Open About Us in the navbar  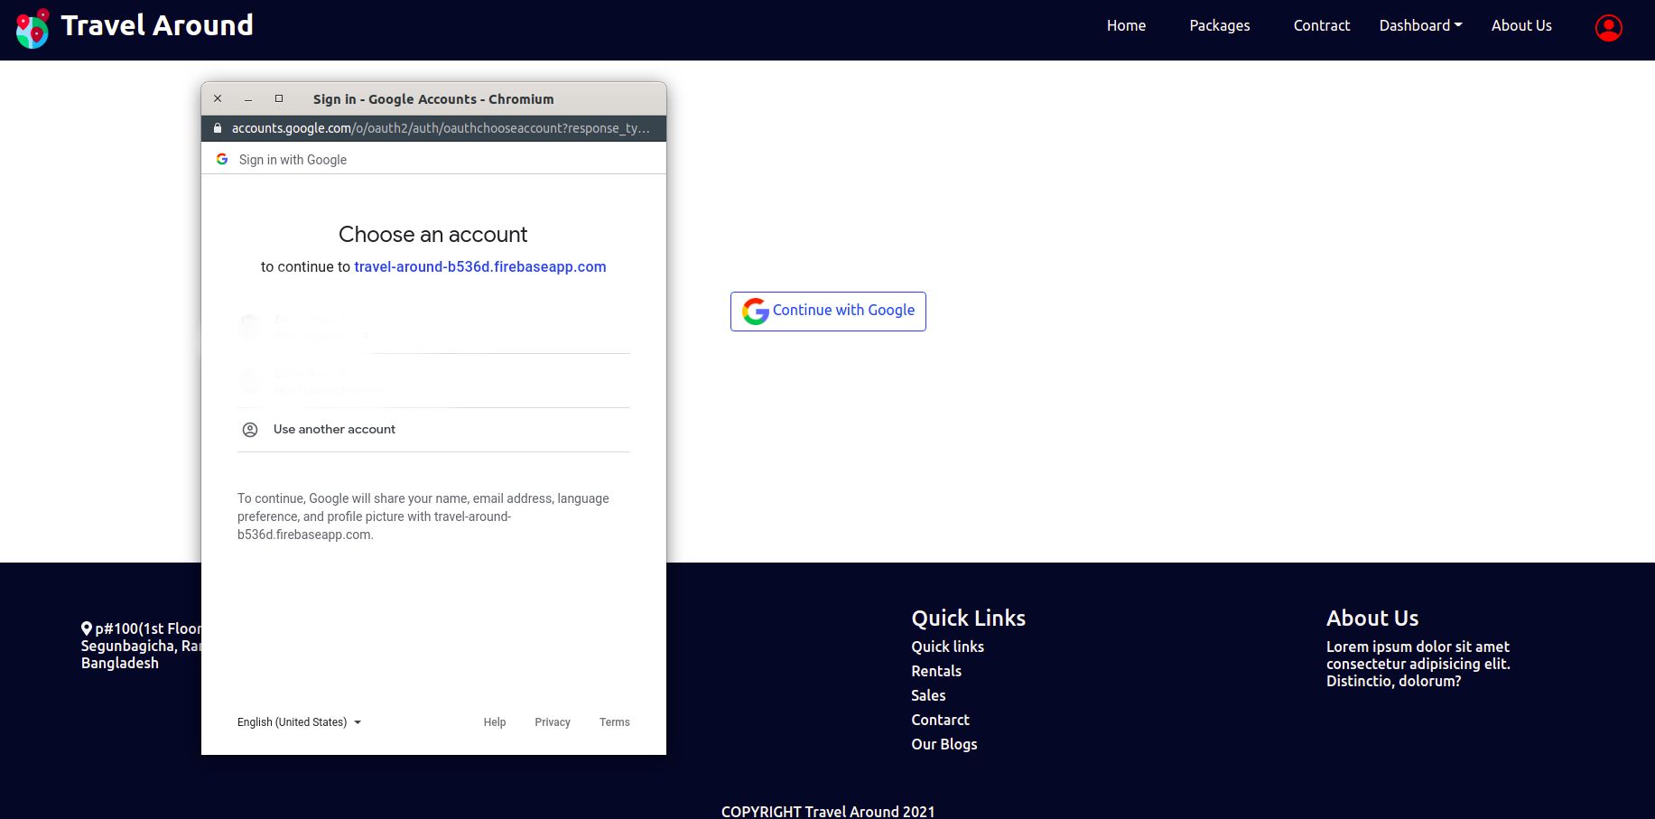pos(1521,25)
